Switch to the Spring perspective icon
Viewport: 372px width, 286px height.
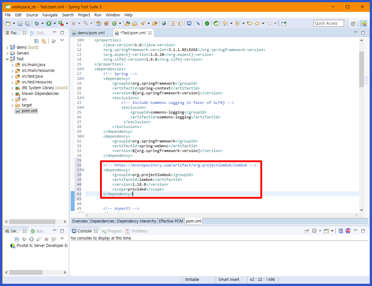(x=364, y=24)
